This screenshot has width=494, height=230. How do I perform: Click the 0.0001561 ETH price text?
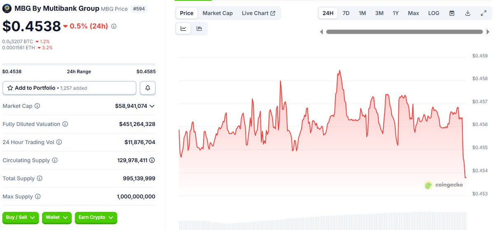coord(19,48)
